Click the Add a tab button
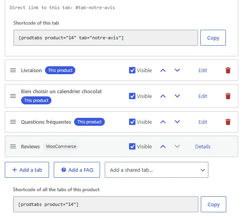This screenshot has width=243, height=217. point(27,170)
